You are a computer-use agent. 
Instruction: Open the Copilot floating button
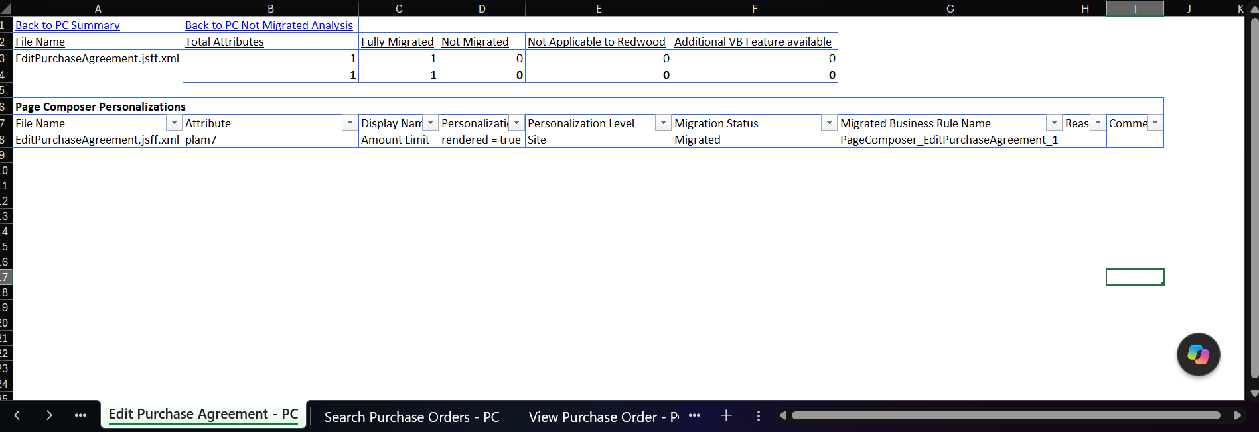[x=1198, y=354]
